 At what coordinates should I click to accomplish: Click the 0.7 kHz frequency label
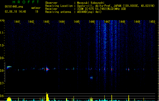tap(2, 83)
